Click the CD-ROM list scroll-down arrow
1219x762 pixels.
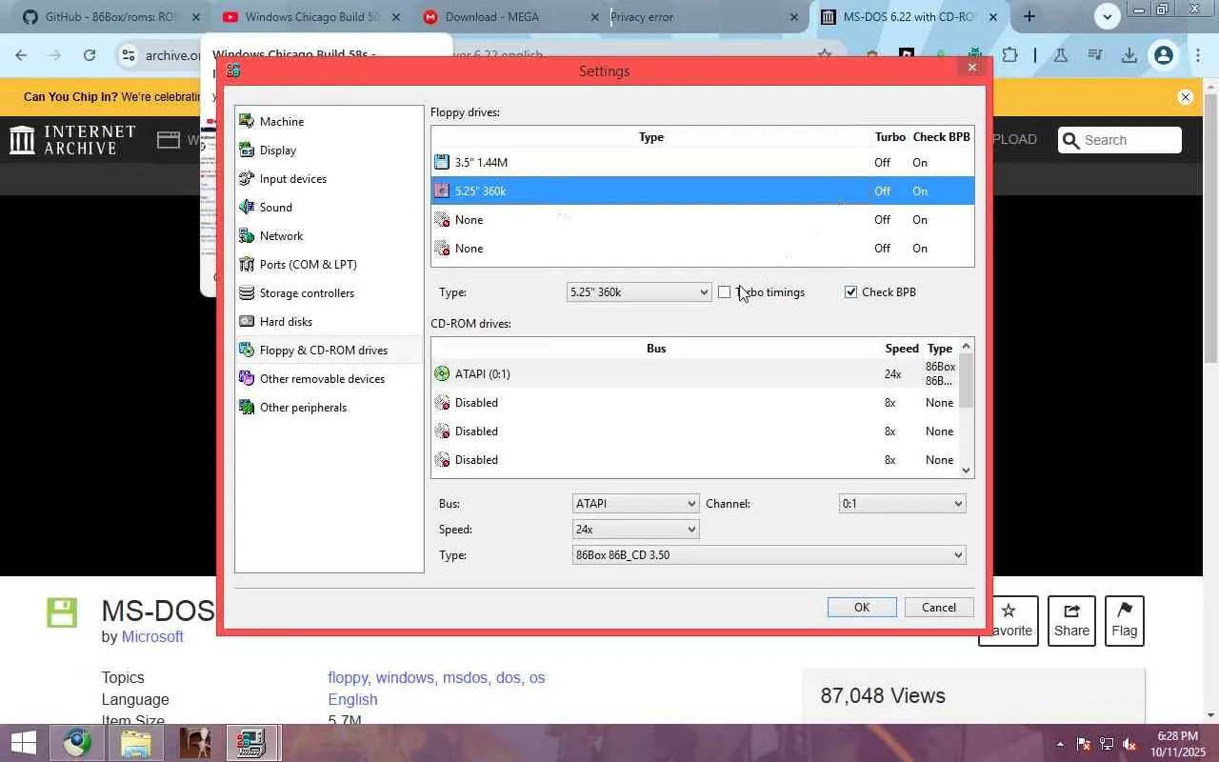pyautogui.click(x=967, y=470)
